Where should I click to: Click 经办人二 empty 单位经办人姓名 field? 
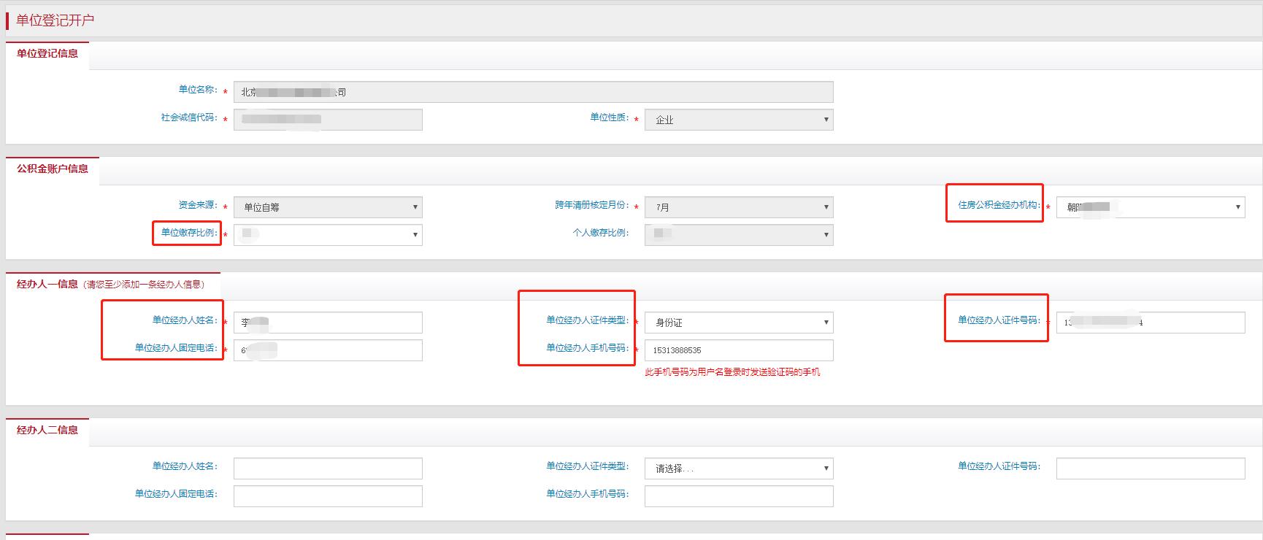point(328,468)
